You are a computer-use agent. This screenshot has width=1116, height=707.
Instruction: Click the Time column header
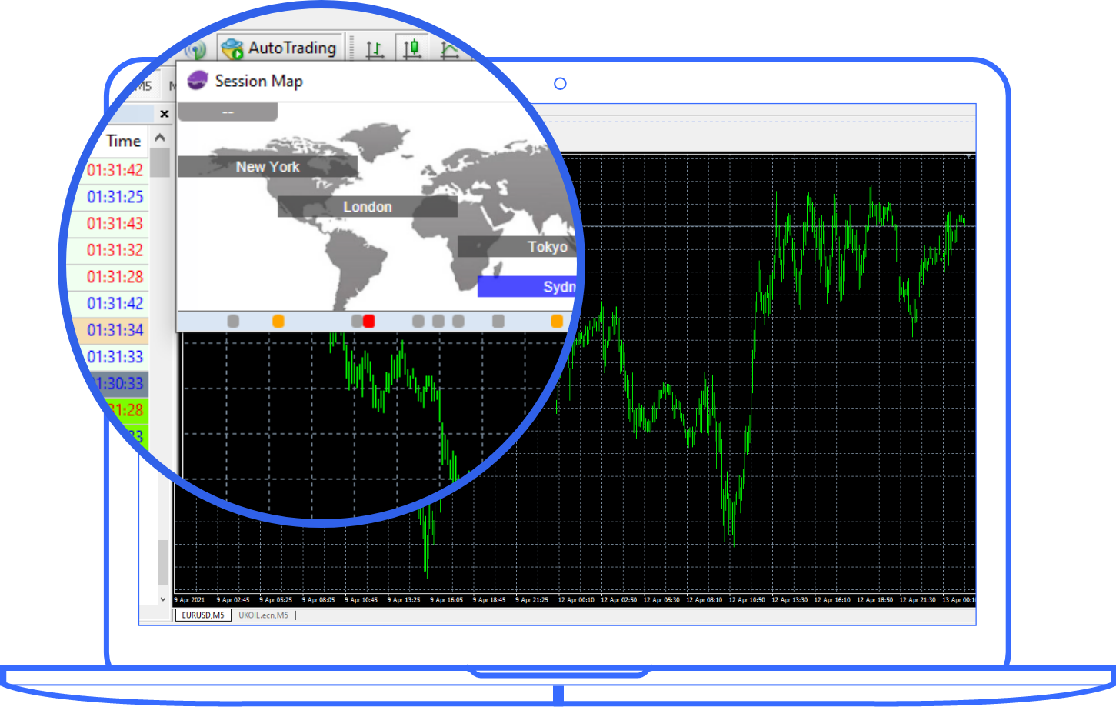coord(123,141)
